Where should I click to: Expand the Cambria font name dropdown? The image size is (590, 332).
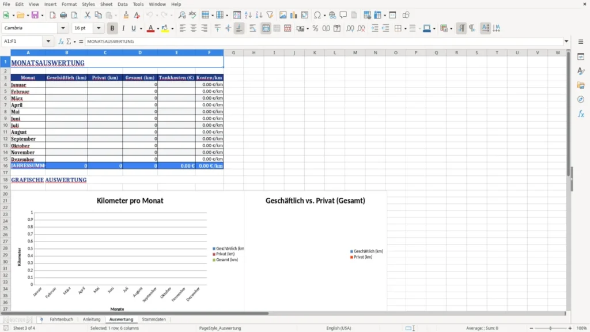click(63, 28)
